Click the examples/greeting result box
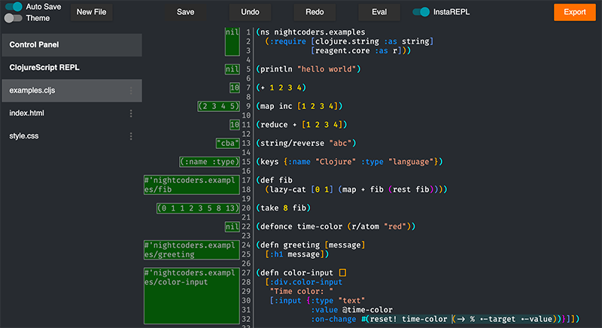 (x=192, y=250)
